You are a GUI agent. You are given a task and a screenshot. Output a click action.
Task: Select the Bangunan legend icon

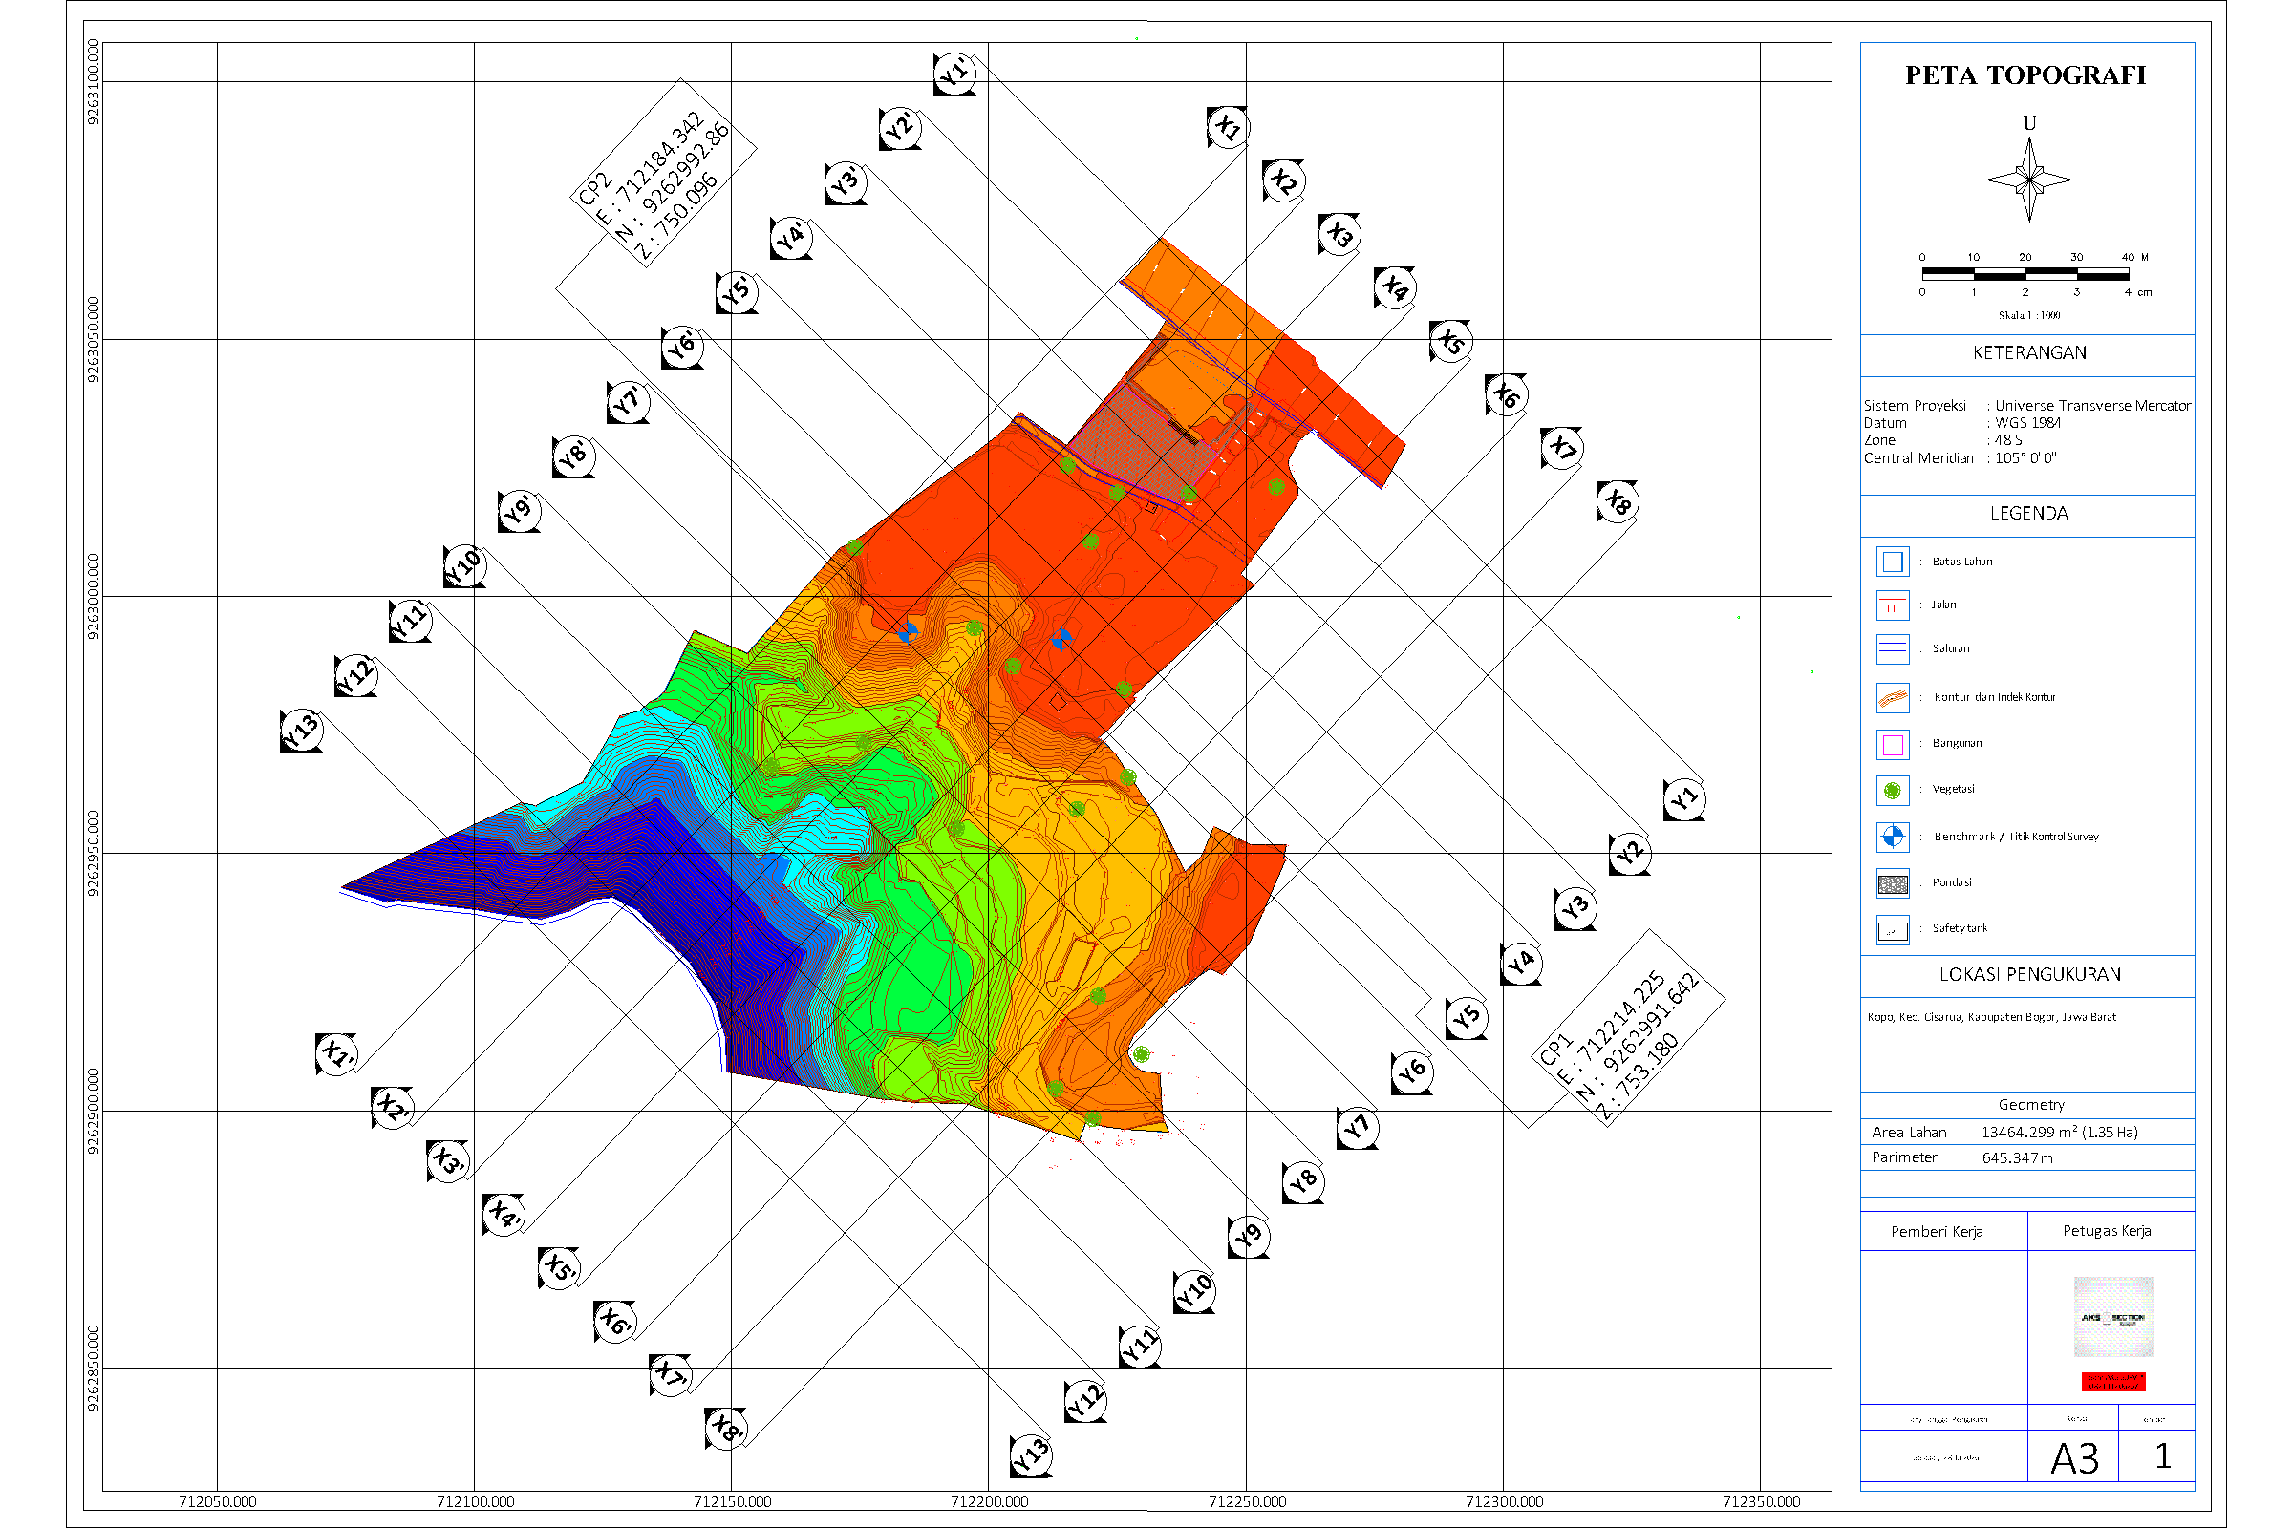click(x=1893, y=745)
